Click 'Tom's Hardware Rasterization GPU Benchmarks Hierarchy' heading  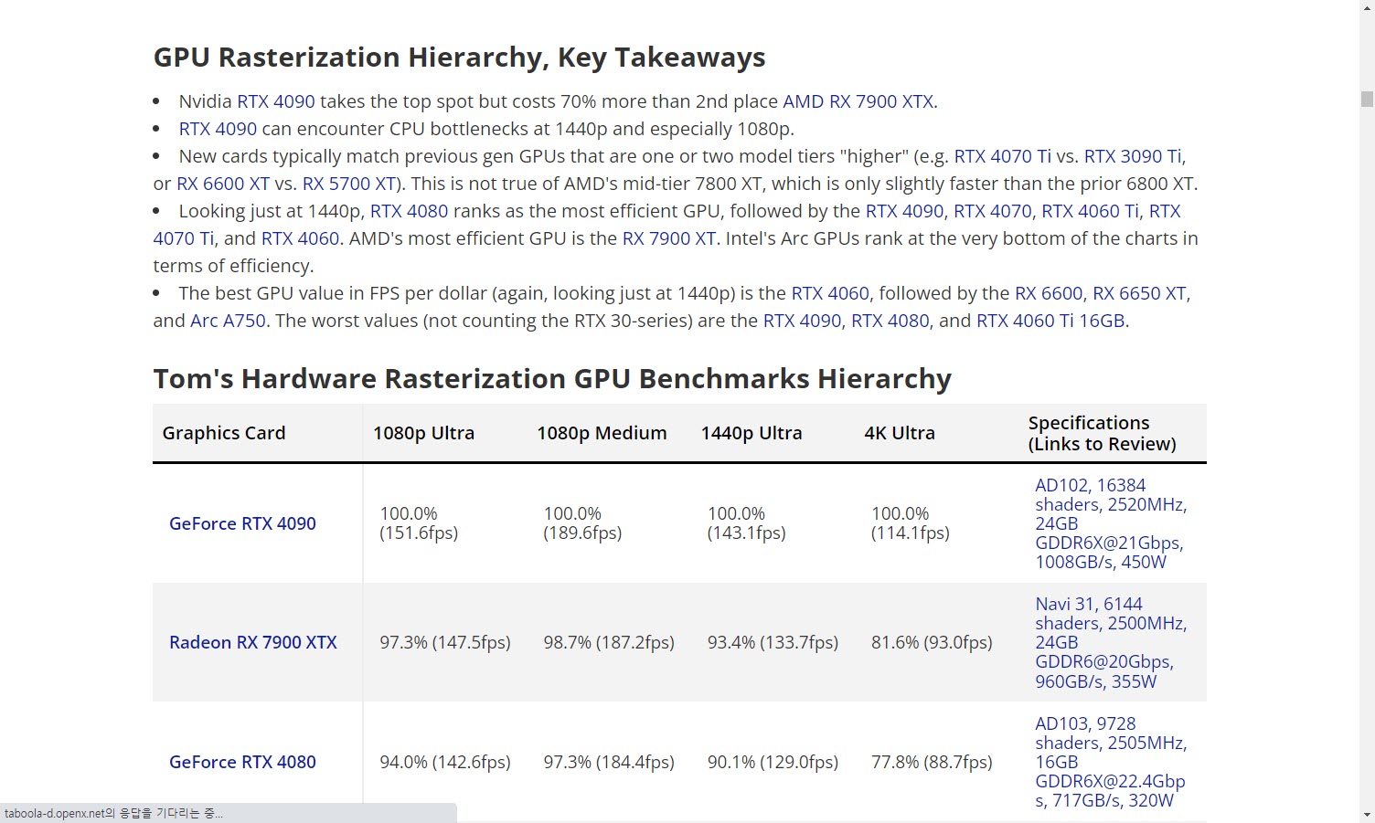tap(552, 379)
